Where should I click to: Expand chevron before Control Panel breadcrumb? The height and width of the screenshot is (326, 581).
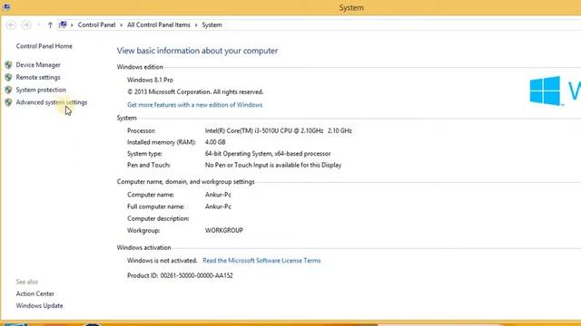72,24
